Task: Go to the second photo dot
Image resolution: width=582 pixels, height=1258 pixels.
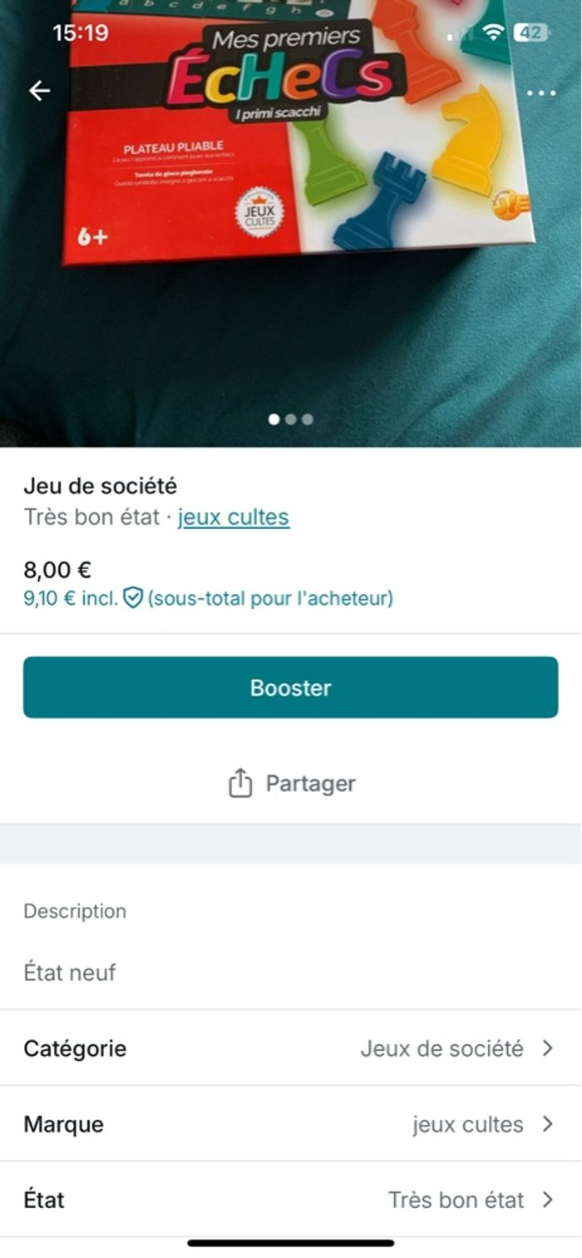Action: click(291, 419)
